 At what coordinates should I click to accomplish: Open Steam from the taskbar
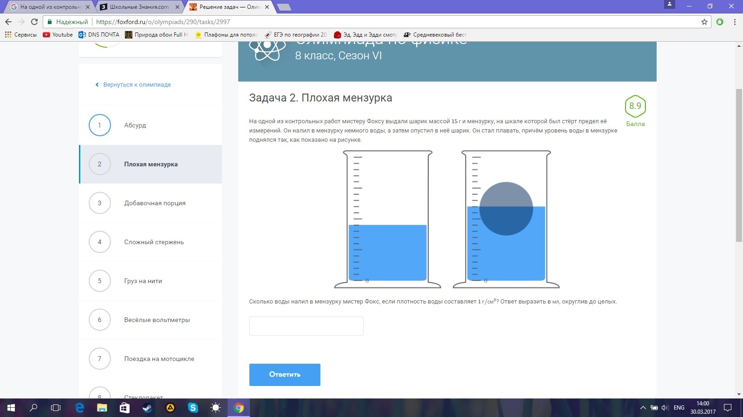pos(147,408)
